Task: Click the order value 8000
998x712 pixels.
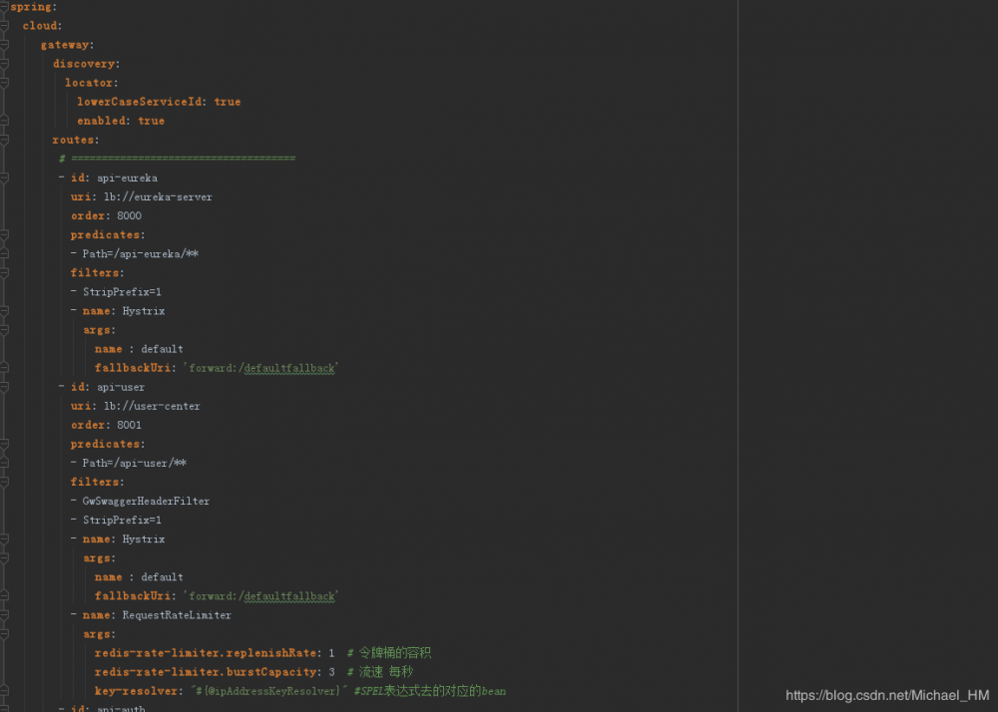Action: click(x=129, y=216)
